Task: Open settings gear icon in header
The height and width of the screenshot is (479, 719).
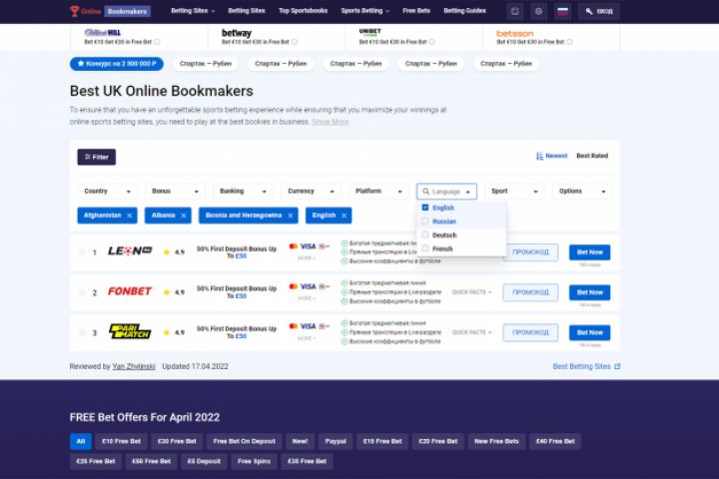Action: pyautogui.click(x=538, y=11)
